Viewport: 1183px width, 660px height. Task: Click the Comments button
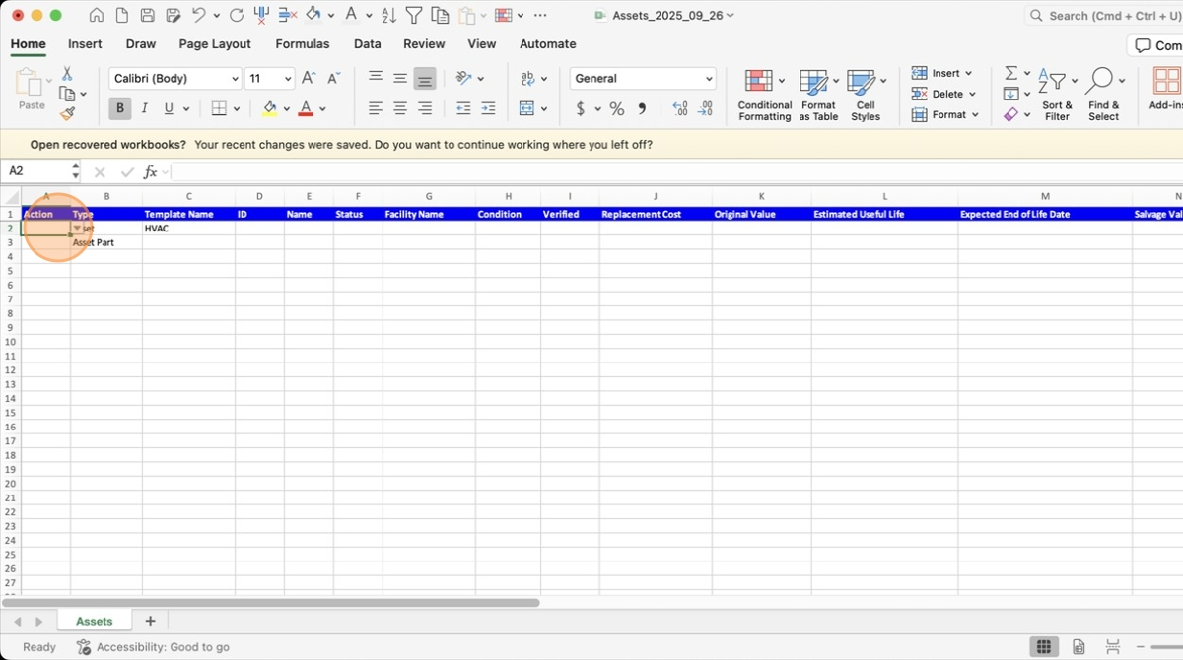coord(1155,45)
